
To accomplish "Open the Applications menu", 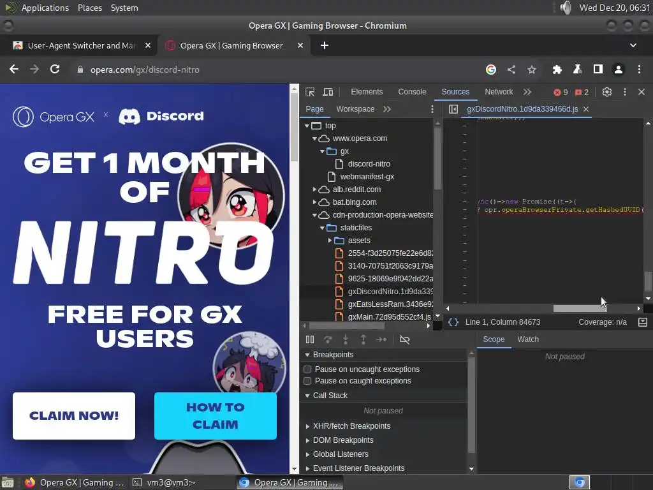I will point(45,8).
